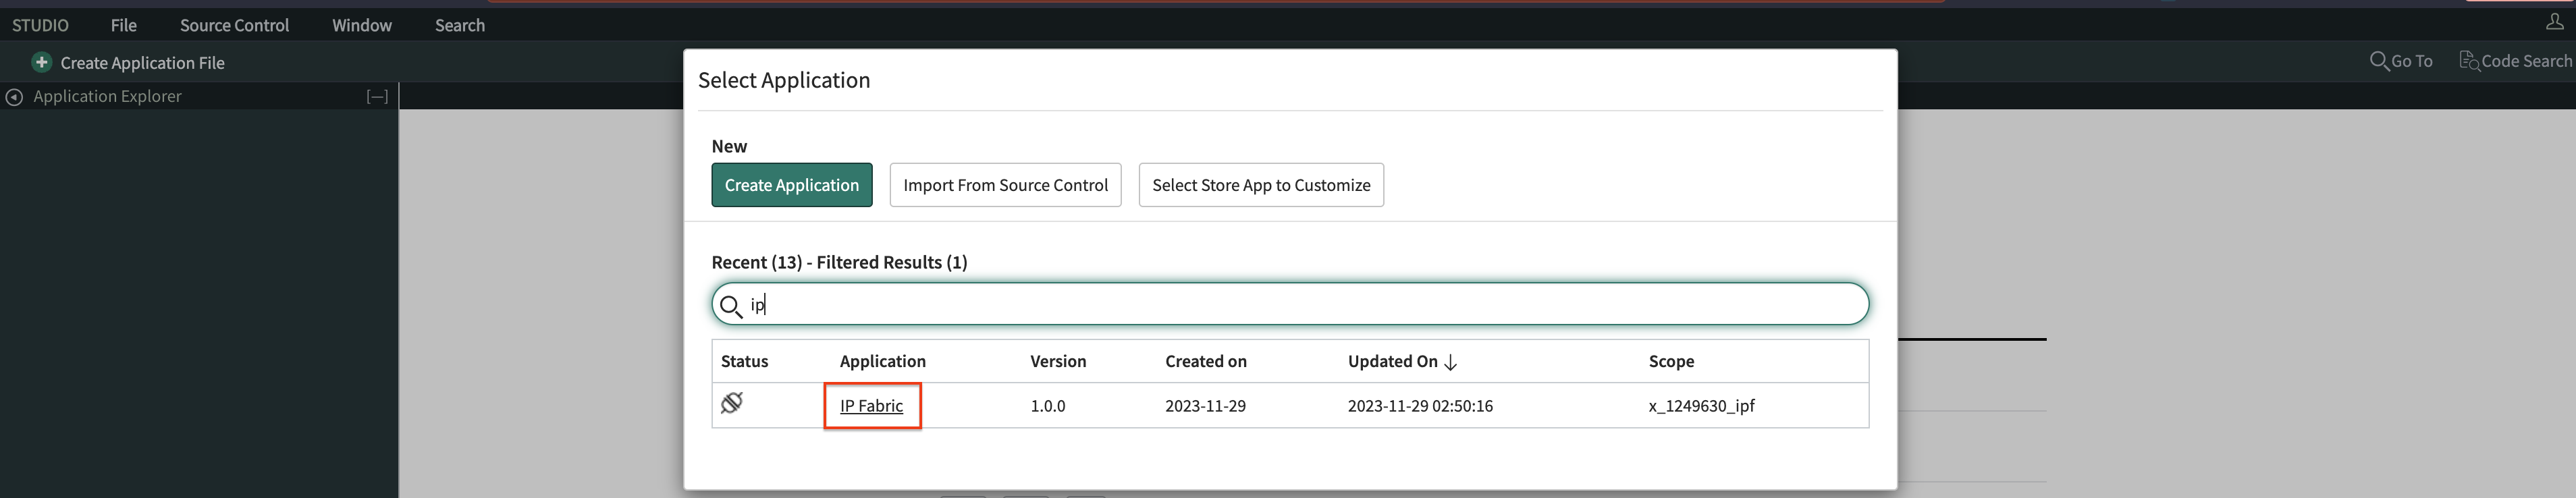Click the Go To magnifier icon

[x=2378, y=61]
